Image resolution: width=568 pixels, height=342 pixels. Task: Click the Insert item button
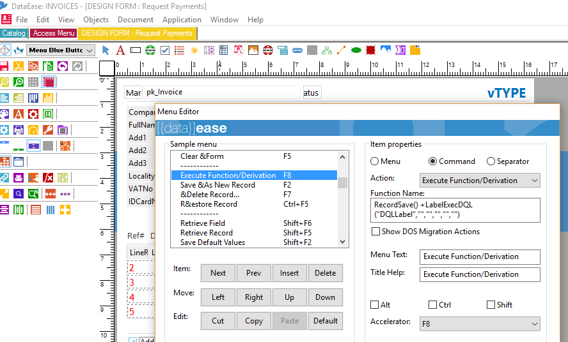click(x=289, y=273)
